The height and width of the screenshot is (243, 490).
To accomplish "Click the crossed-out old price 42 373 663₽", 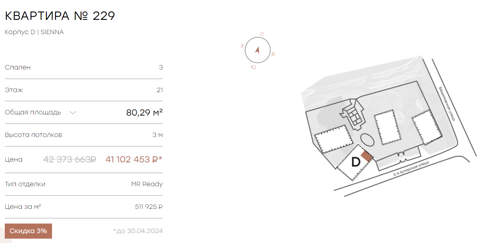I will (x=70, y=160).
